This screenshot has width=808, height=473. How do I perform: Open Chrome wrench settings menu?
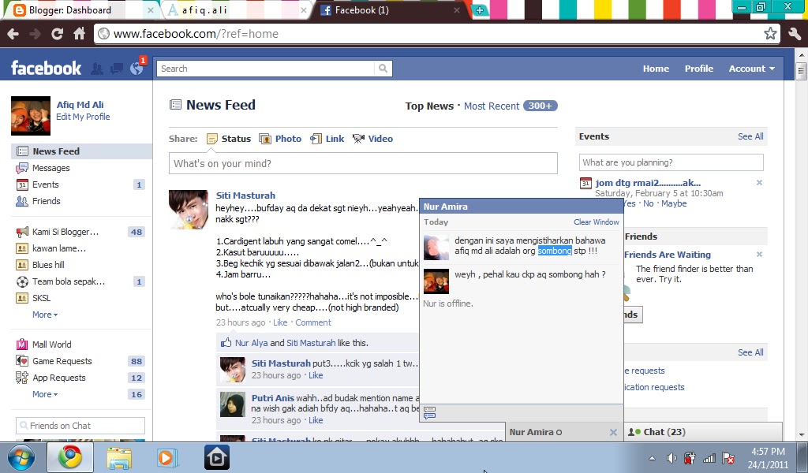(x=795, y=34)
